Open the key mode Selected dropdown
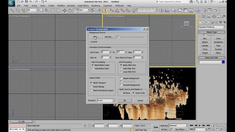 click(x=178, y=125)
